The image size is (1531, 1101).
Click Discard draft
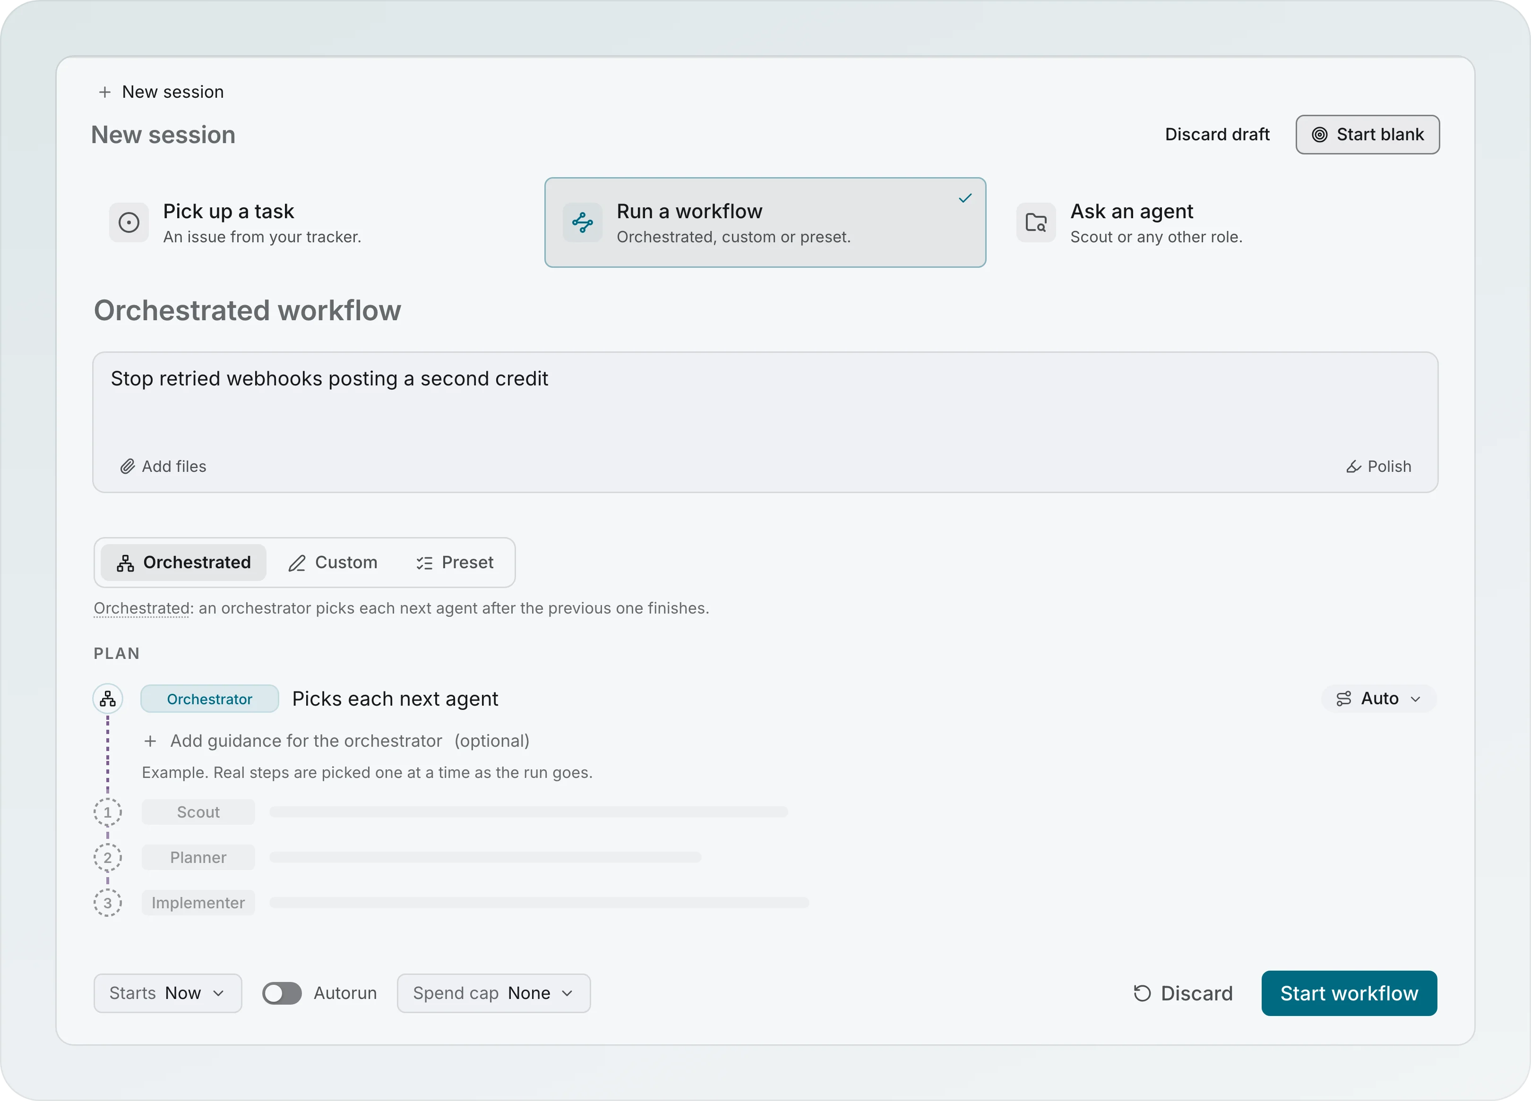pos(1217,134)
